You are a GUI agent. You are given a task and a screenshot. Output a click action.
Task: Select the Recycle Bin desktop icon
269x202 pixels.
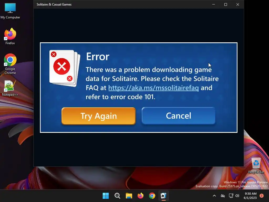[256, 166]
